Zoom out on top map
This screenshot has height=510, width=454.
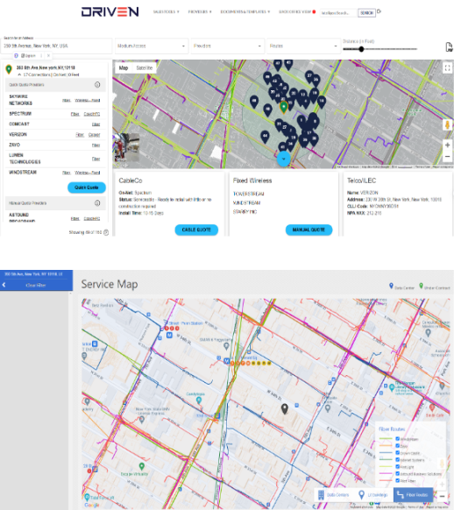[x=448, y=157]
